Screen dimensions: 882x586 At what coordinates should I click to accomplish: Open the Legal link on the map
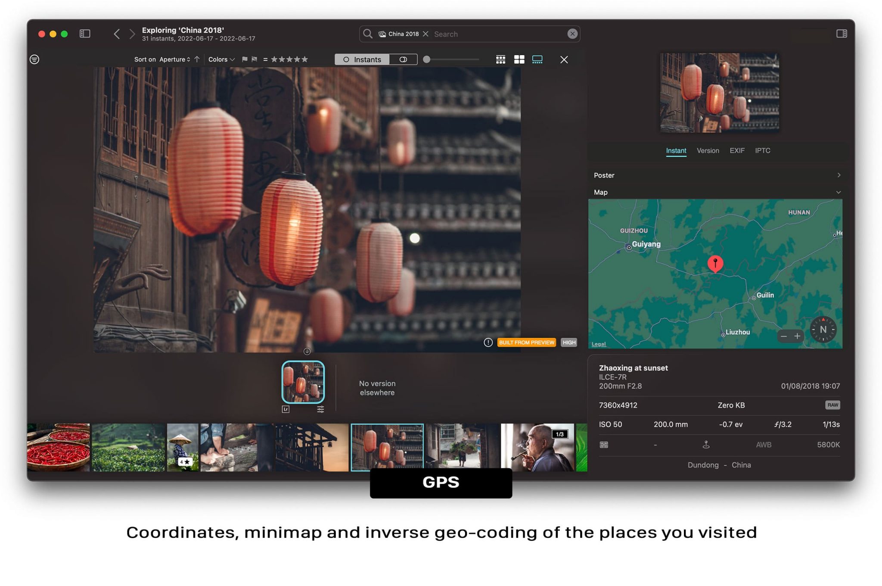599,344
